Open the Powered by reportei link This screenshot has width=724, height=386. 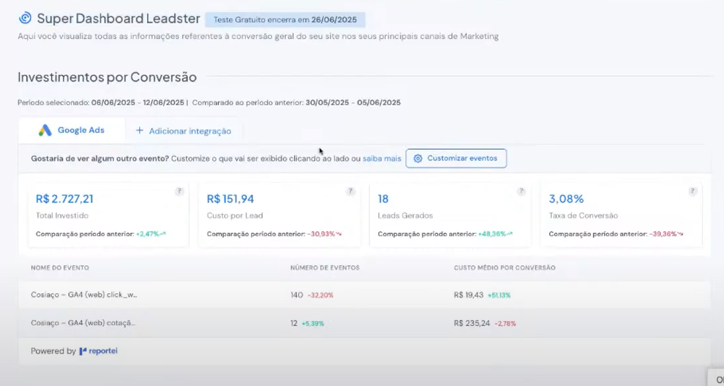pyautogui.click(x=73, y=350)
